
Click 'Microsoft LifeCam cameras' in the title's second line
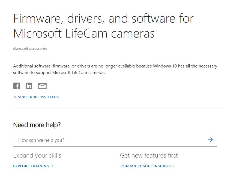point(84,33)
